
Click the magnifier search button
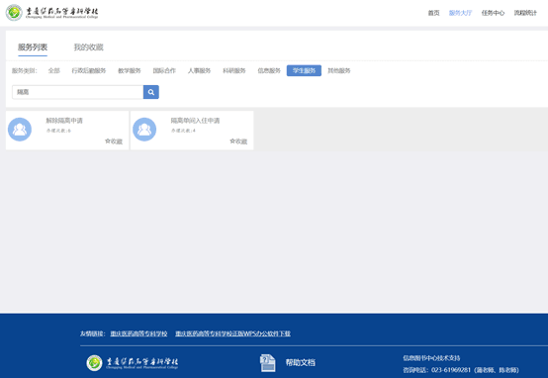click(x=151, y=92)
